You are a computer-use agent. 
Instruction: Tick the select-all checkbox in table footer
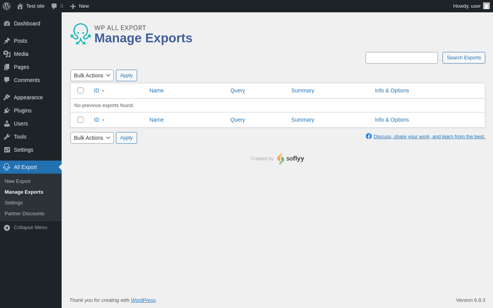(x=80, y=120)
